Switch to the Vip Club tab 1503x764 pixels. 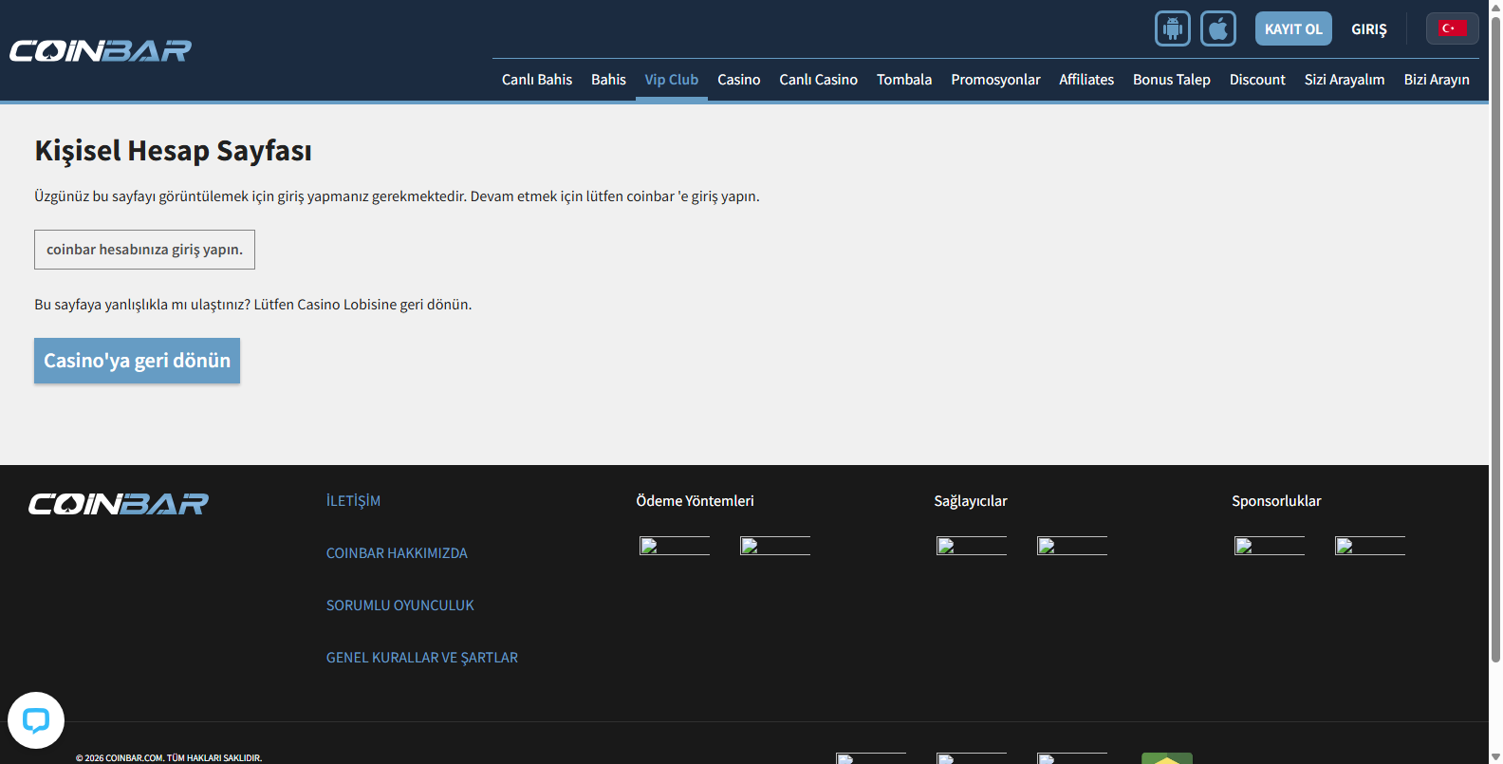[x=671, y=80]
